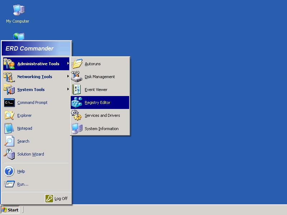Open Disk Management submenu text
The width and height of the screenshot is (287, 215).
pos(100,77)
